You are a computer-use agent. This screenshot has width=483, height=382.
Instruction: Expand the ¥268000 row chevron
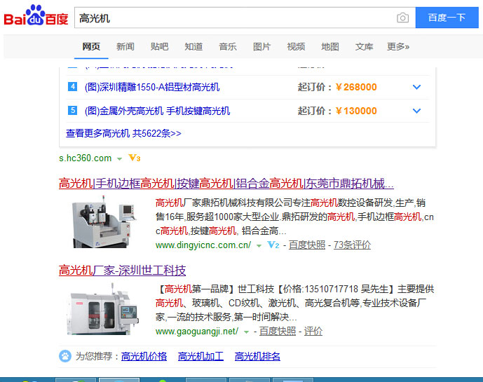coord(416,87)
